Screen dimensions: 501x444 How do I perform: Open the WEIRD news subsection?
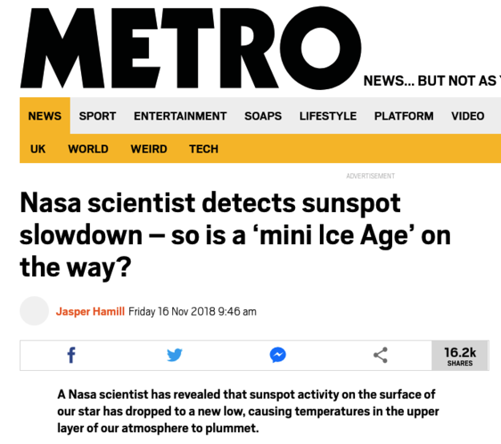tap(149, 149)
